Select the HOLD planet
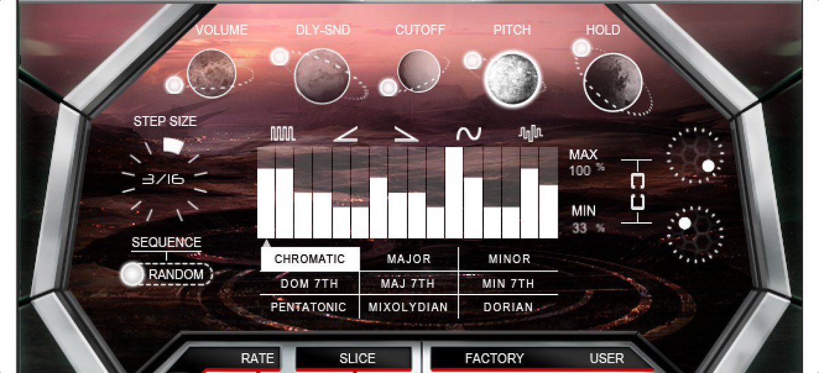This screenshot has height=373, width=819. point(612,82)
